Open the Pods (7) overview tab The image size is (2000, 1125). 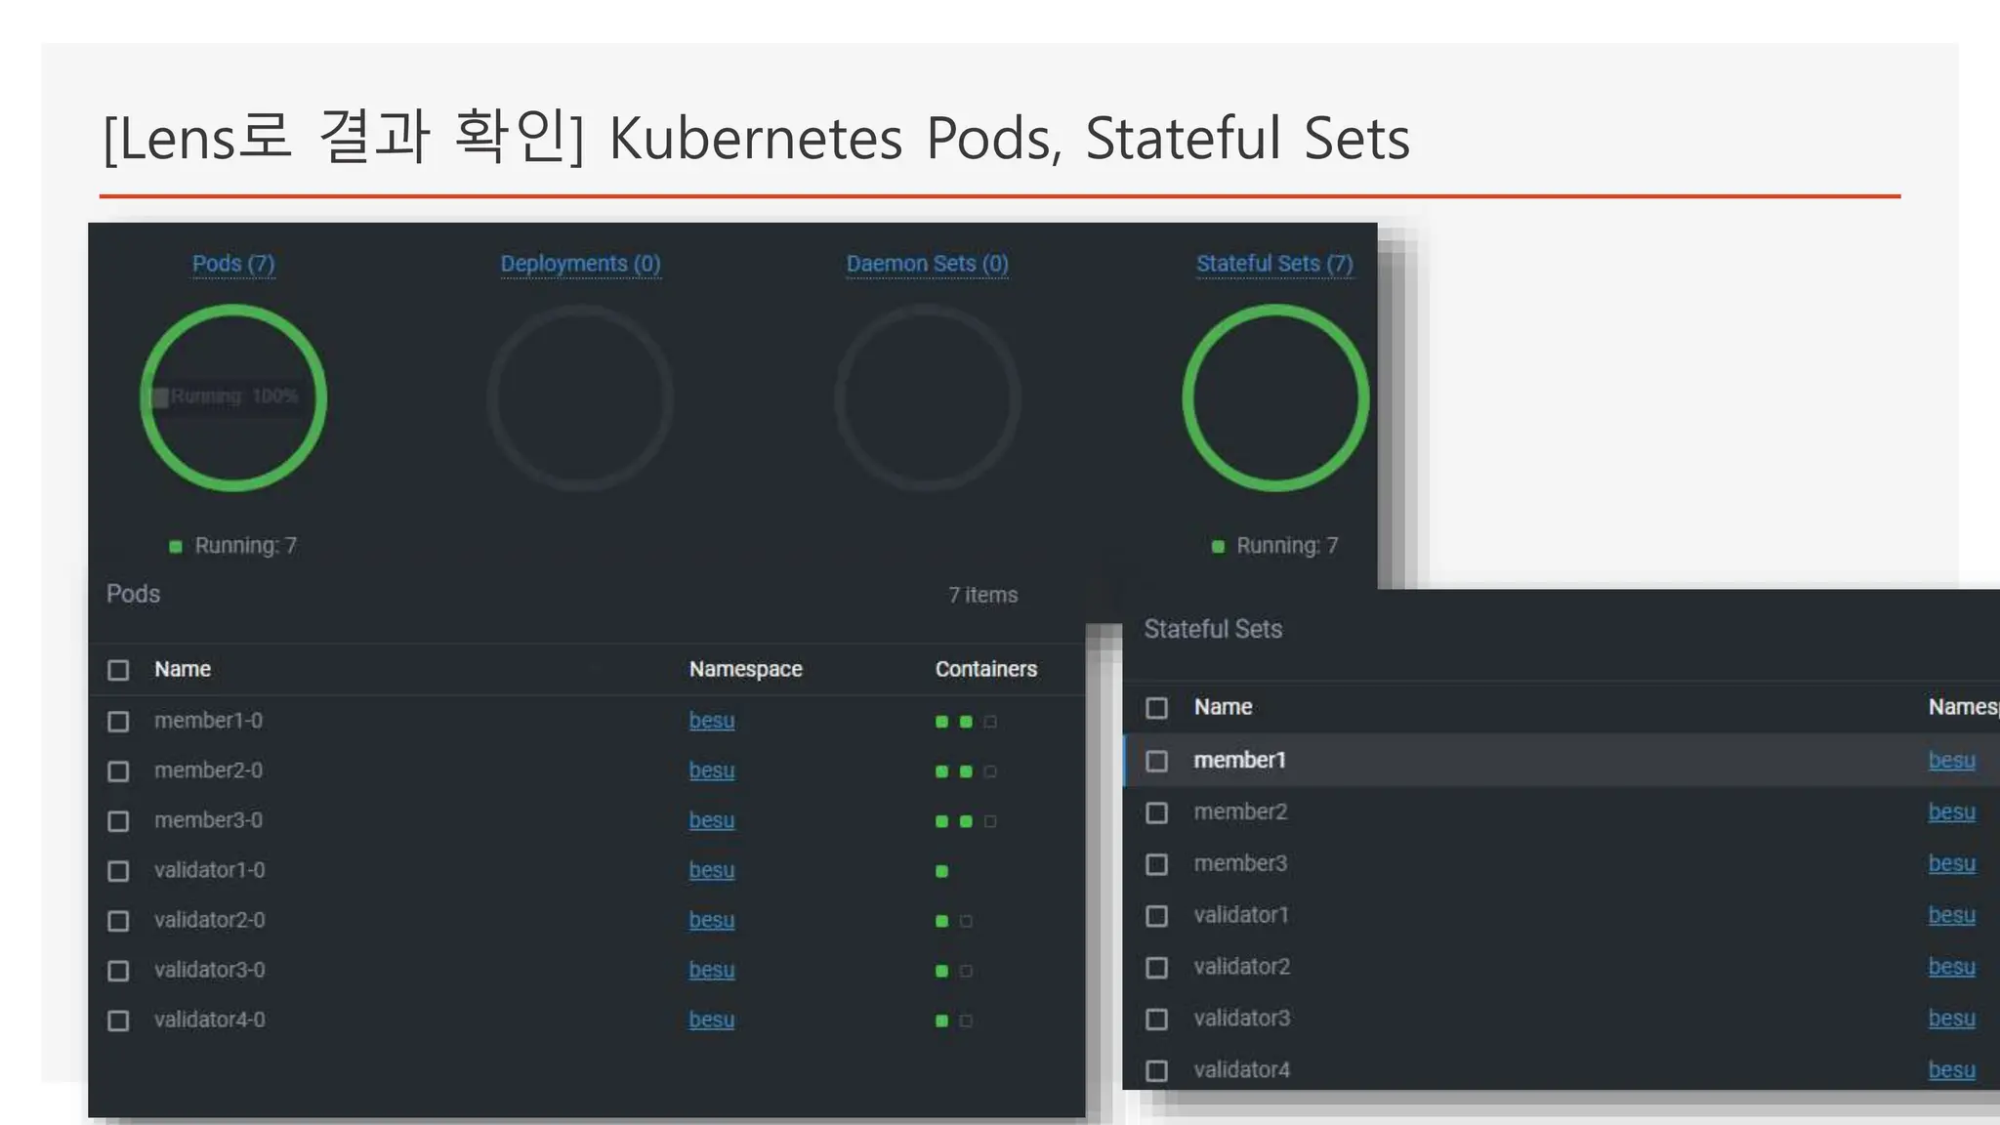pos(233,264)
